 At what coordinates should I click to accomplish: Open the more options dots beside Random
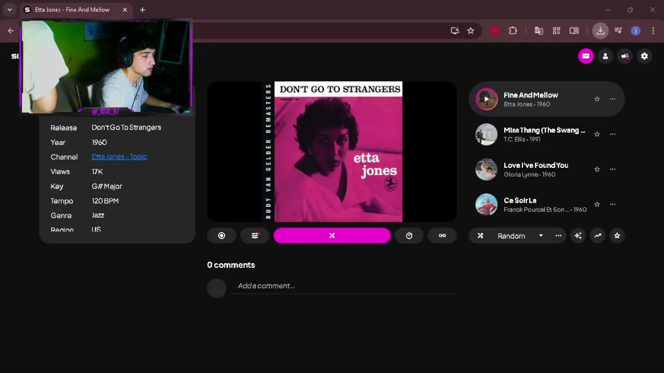click(x=558, y=236)
